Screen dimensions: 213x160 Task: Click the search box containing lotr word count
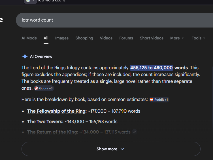tap(114, 20)
